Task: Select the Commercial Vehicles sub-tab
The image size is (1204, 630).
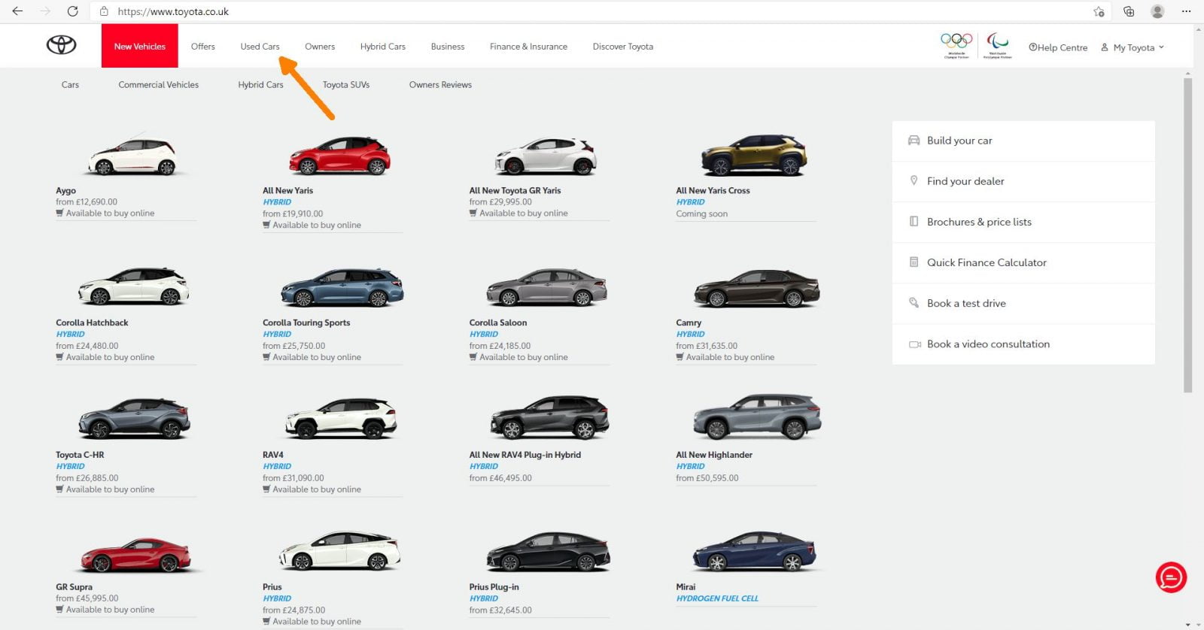Action: click(x=158, y=84)
